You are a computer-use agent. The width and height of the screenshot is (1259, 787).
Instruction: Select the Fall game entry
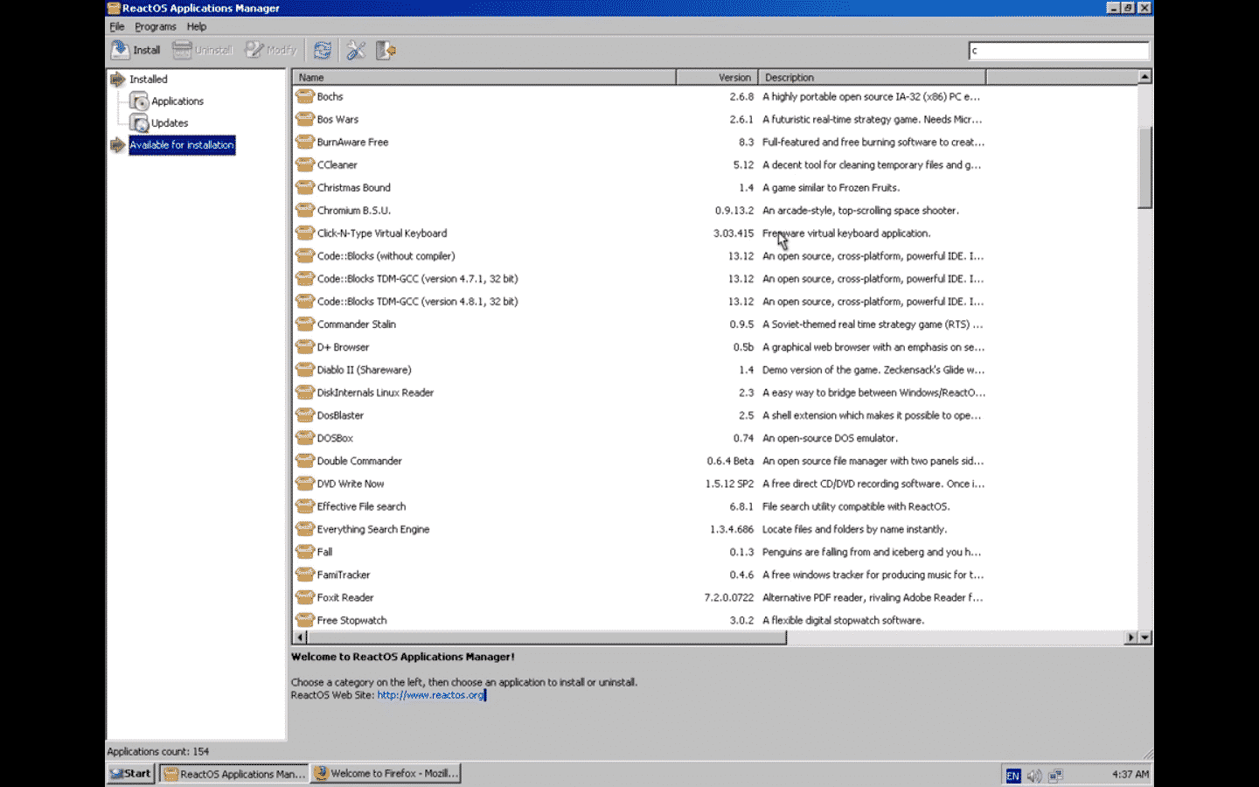pyautogui.click(x=324, y=552)
